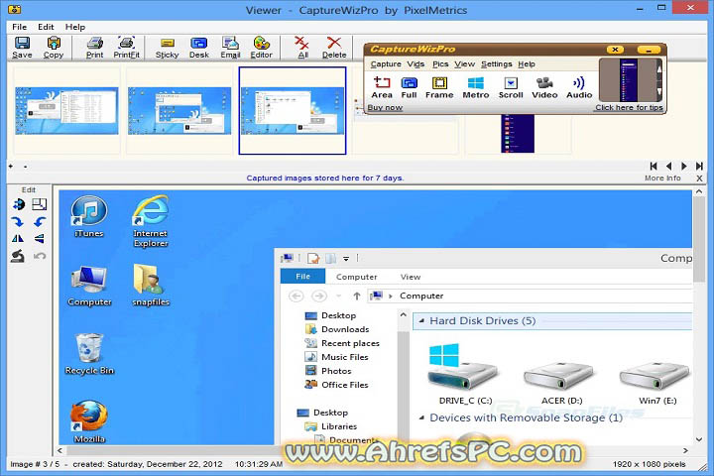The image size is (714, 476).
Task: Click the up arrow beside CaptureWizPro preview
Action: [658, 69]
